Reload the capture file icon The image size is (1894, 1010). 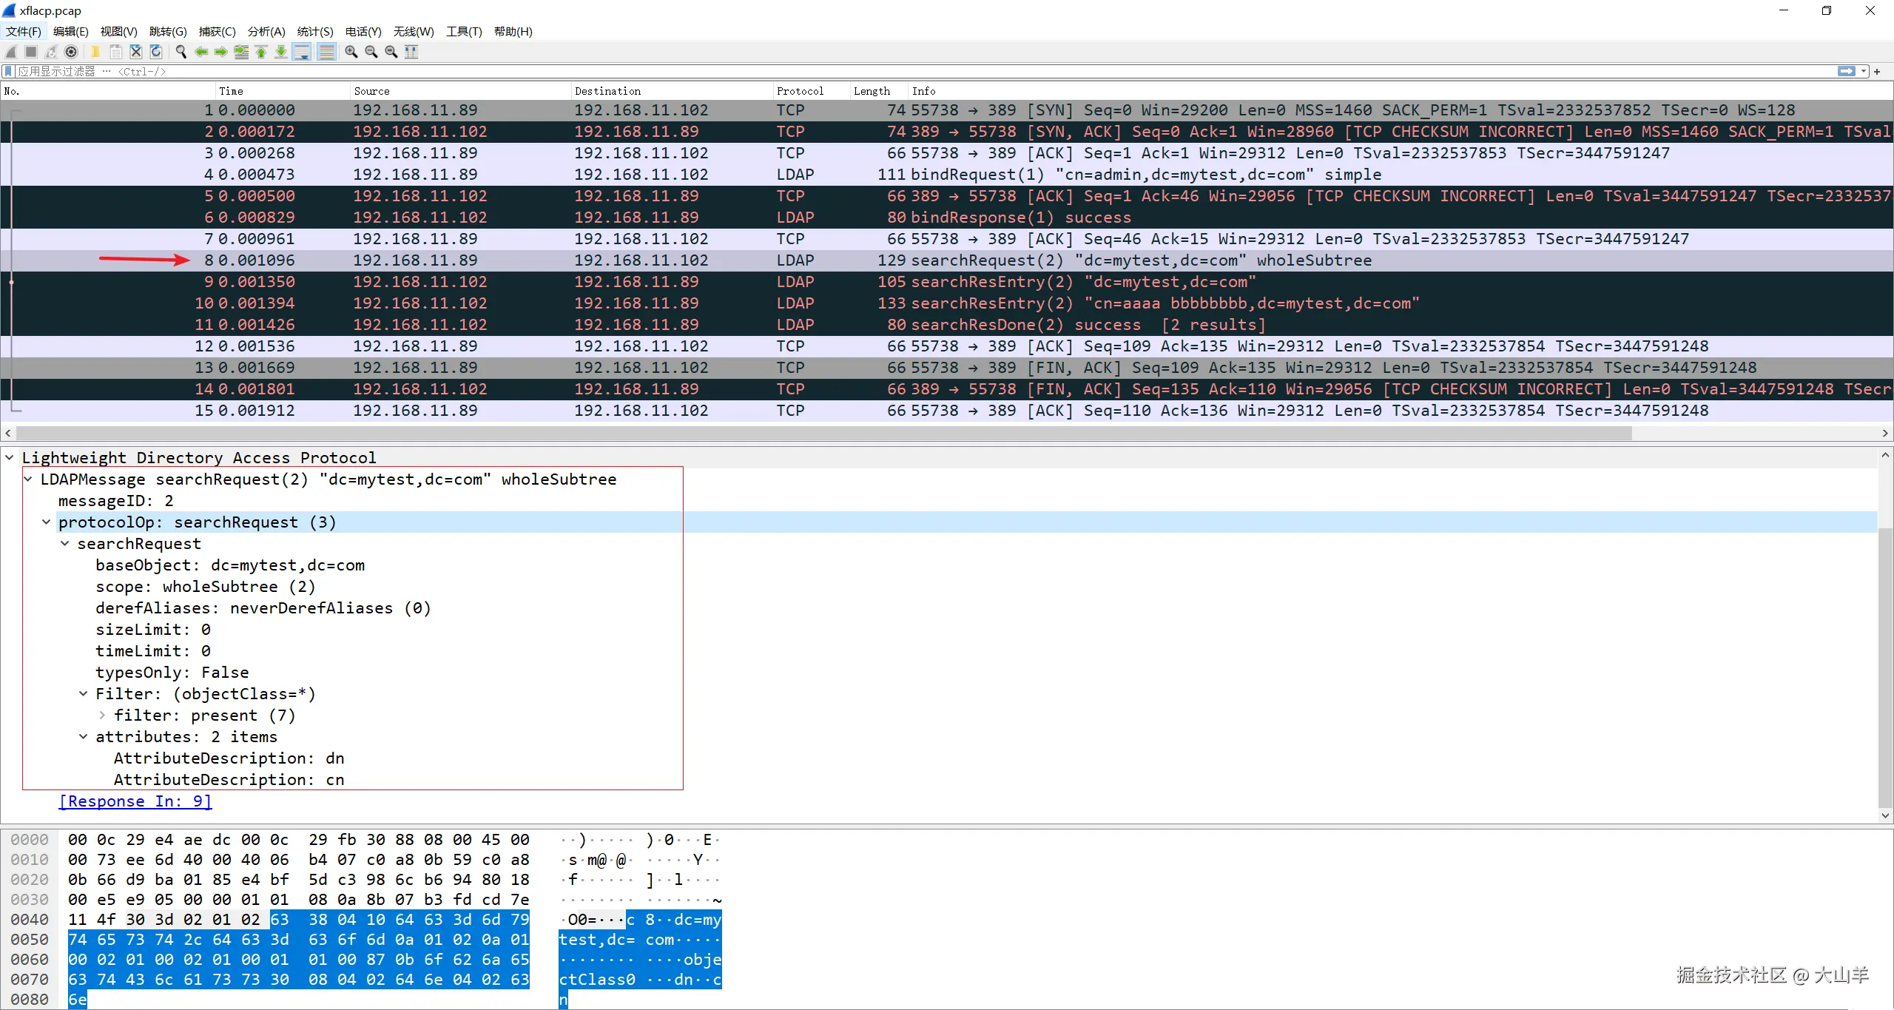pyautogui.click(x=156, y=52)
